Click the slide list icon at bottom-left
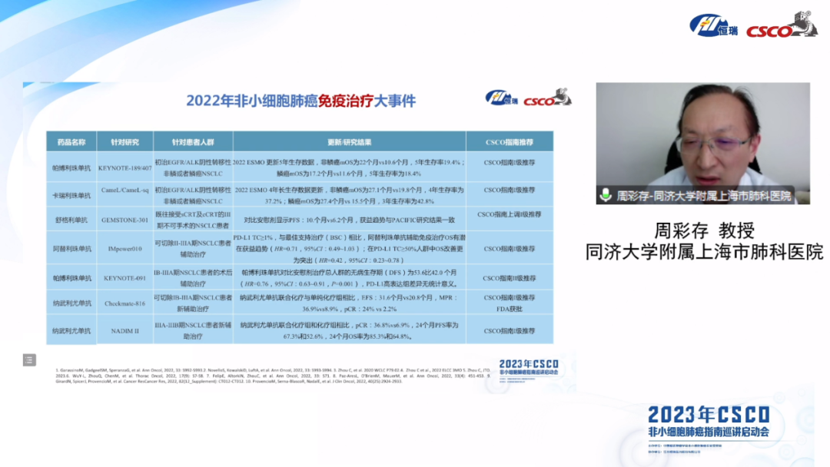Screen dimensions: 830x467 pos(29,359)
